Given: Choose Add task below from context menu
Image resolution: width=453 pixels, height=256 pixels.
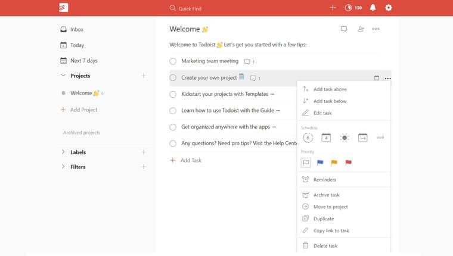Looking at the screenshot, I should (344, 101).
